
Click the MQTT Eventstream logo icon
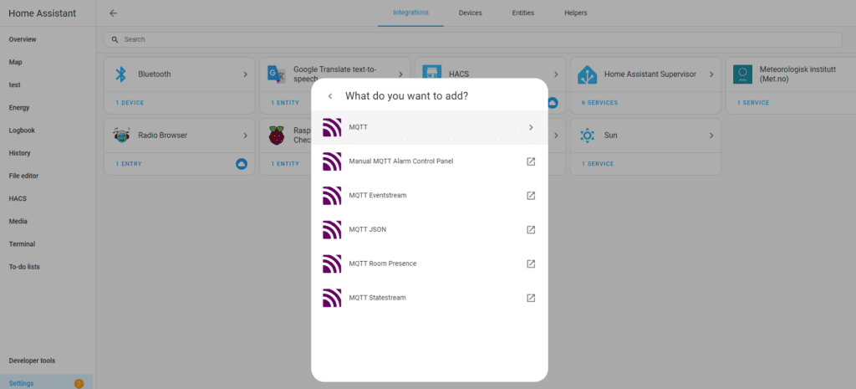[x=332, y=196]
